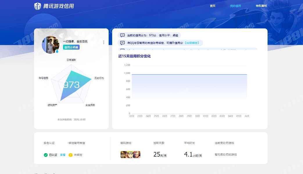
Task: Click the 今天 label on chart axis
Action: [x=247, y=116]
